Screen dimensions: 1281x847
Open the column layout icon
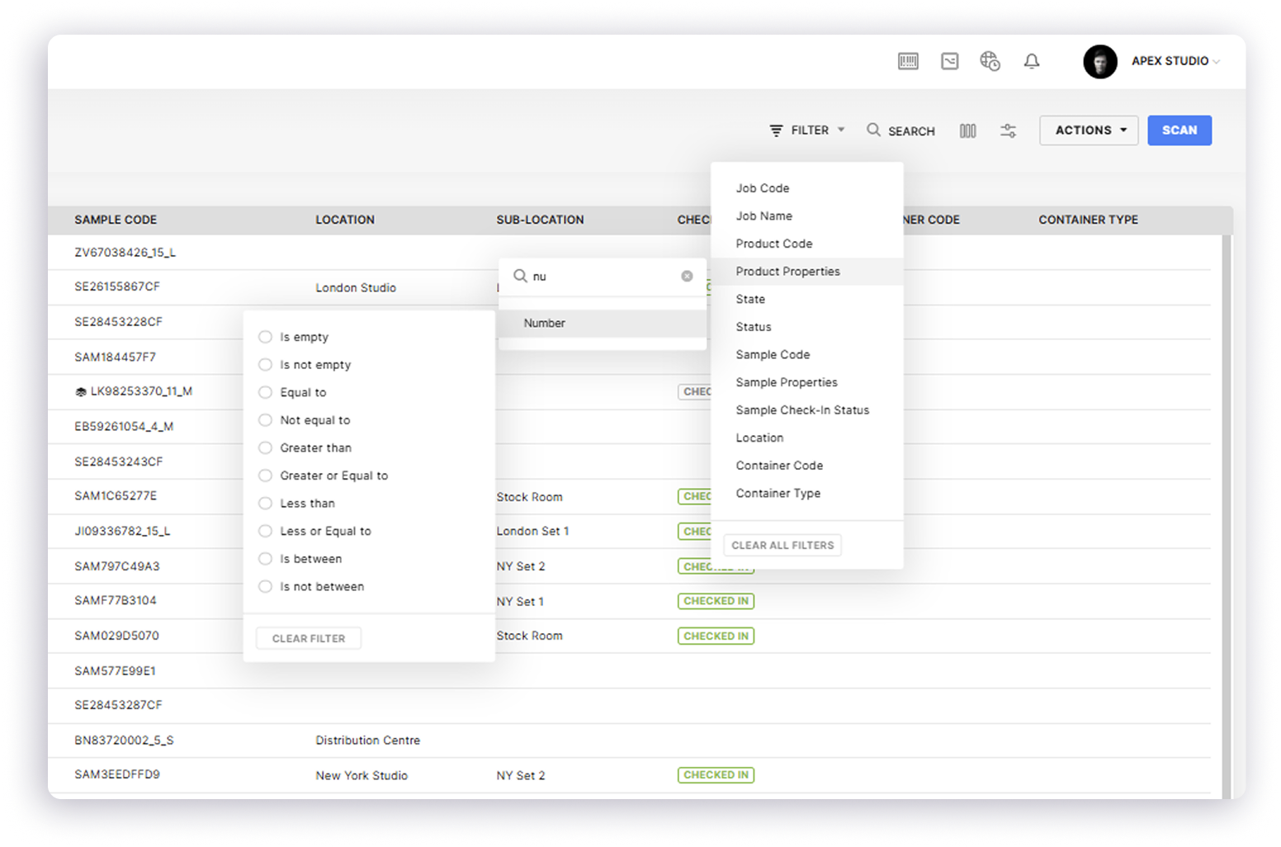[x=968, y=130]
